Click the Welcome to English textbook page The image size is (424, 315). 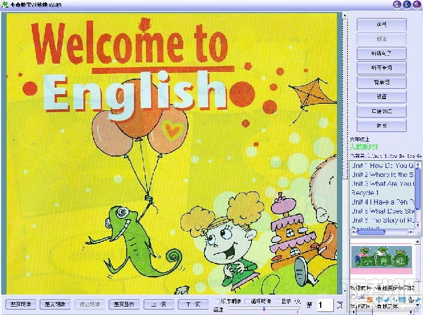[x=172, y=154]
